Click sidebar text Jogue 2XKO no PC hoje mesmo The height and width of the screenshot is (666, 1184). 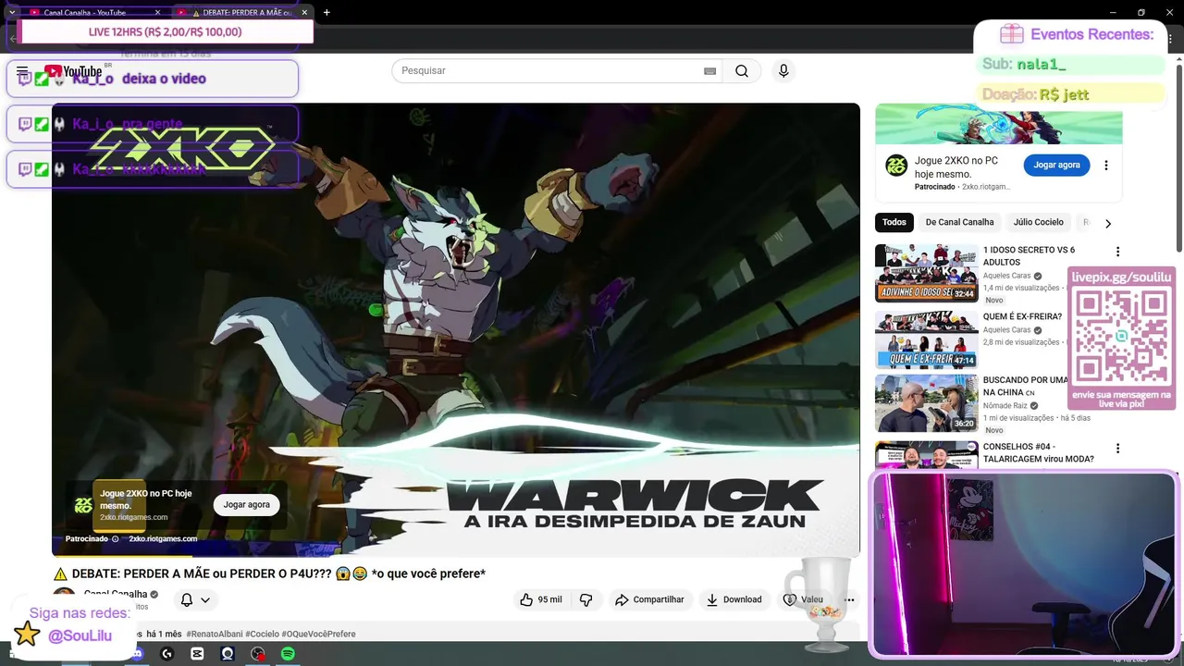tap(956, 167)
